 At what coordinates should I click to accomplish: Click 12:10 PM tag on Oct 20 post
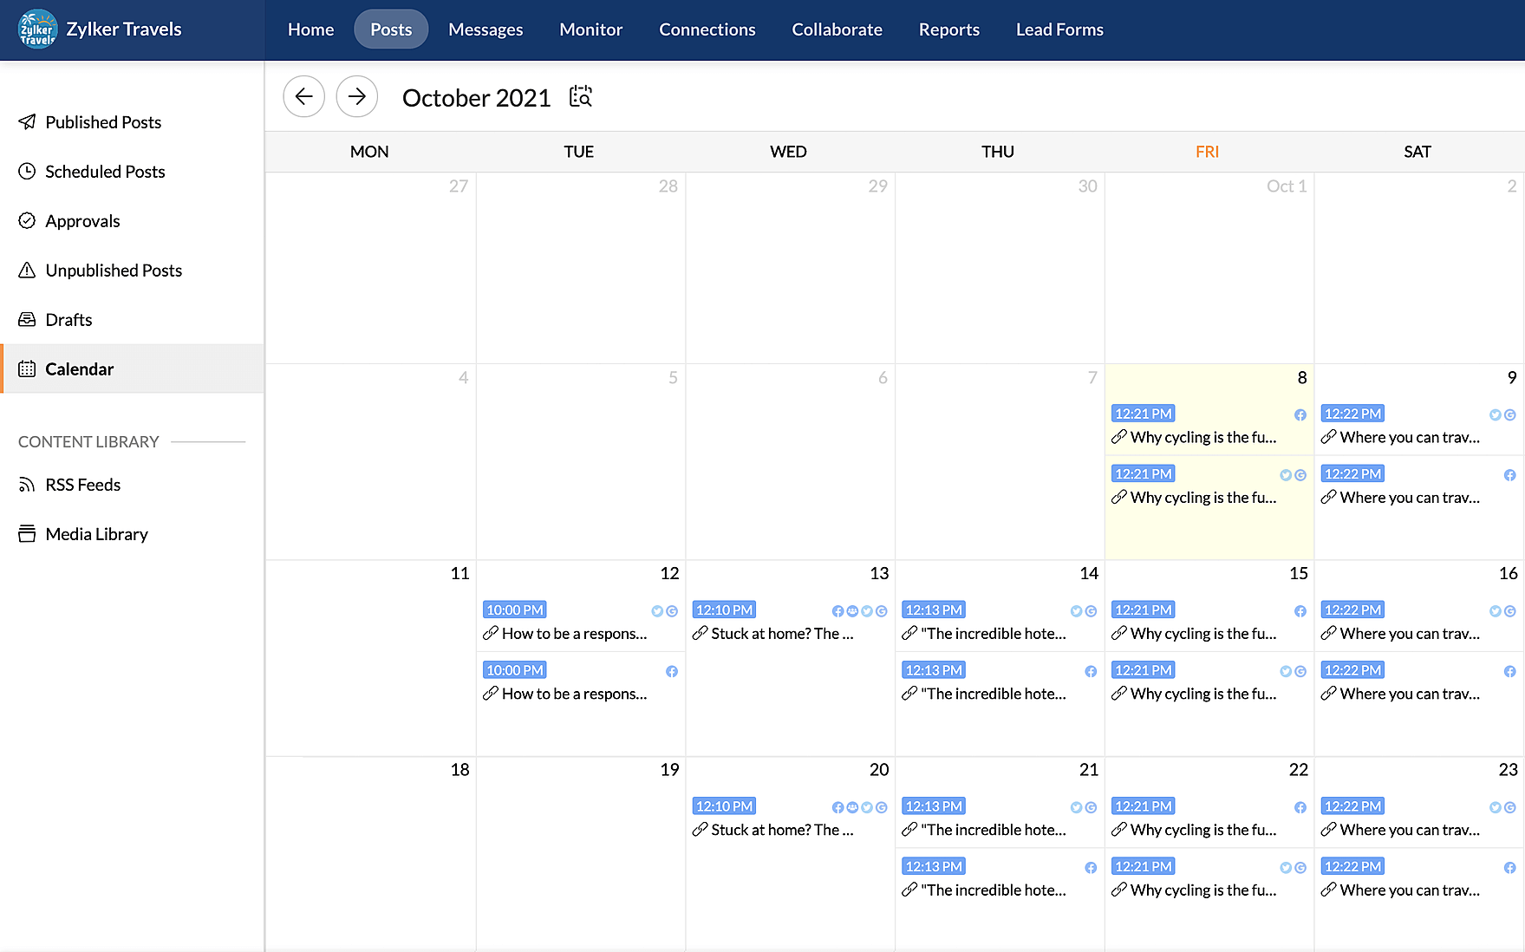pos(724,806)
